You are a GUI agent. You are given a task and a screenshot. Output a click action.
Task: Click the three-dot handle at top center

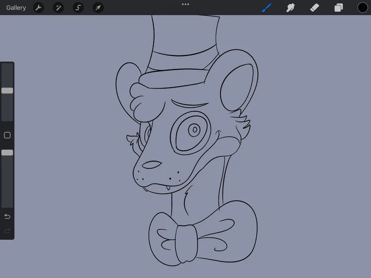pyautogui.click(x=185, y=4)
